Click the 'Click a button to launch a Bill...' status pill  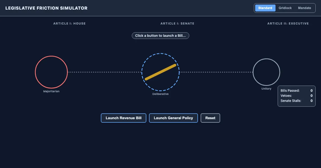point(160,36)
